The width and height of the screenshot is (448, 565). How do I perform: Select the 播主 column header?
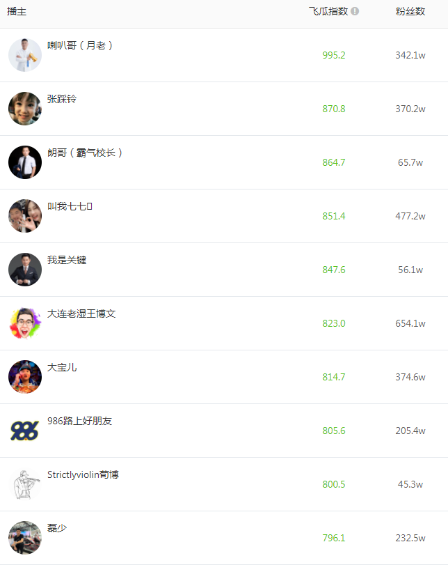pyautogui.click(x=17, y=12)
